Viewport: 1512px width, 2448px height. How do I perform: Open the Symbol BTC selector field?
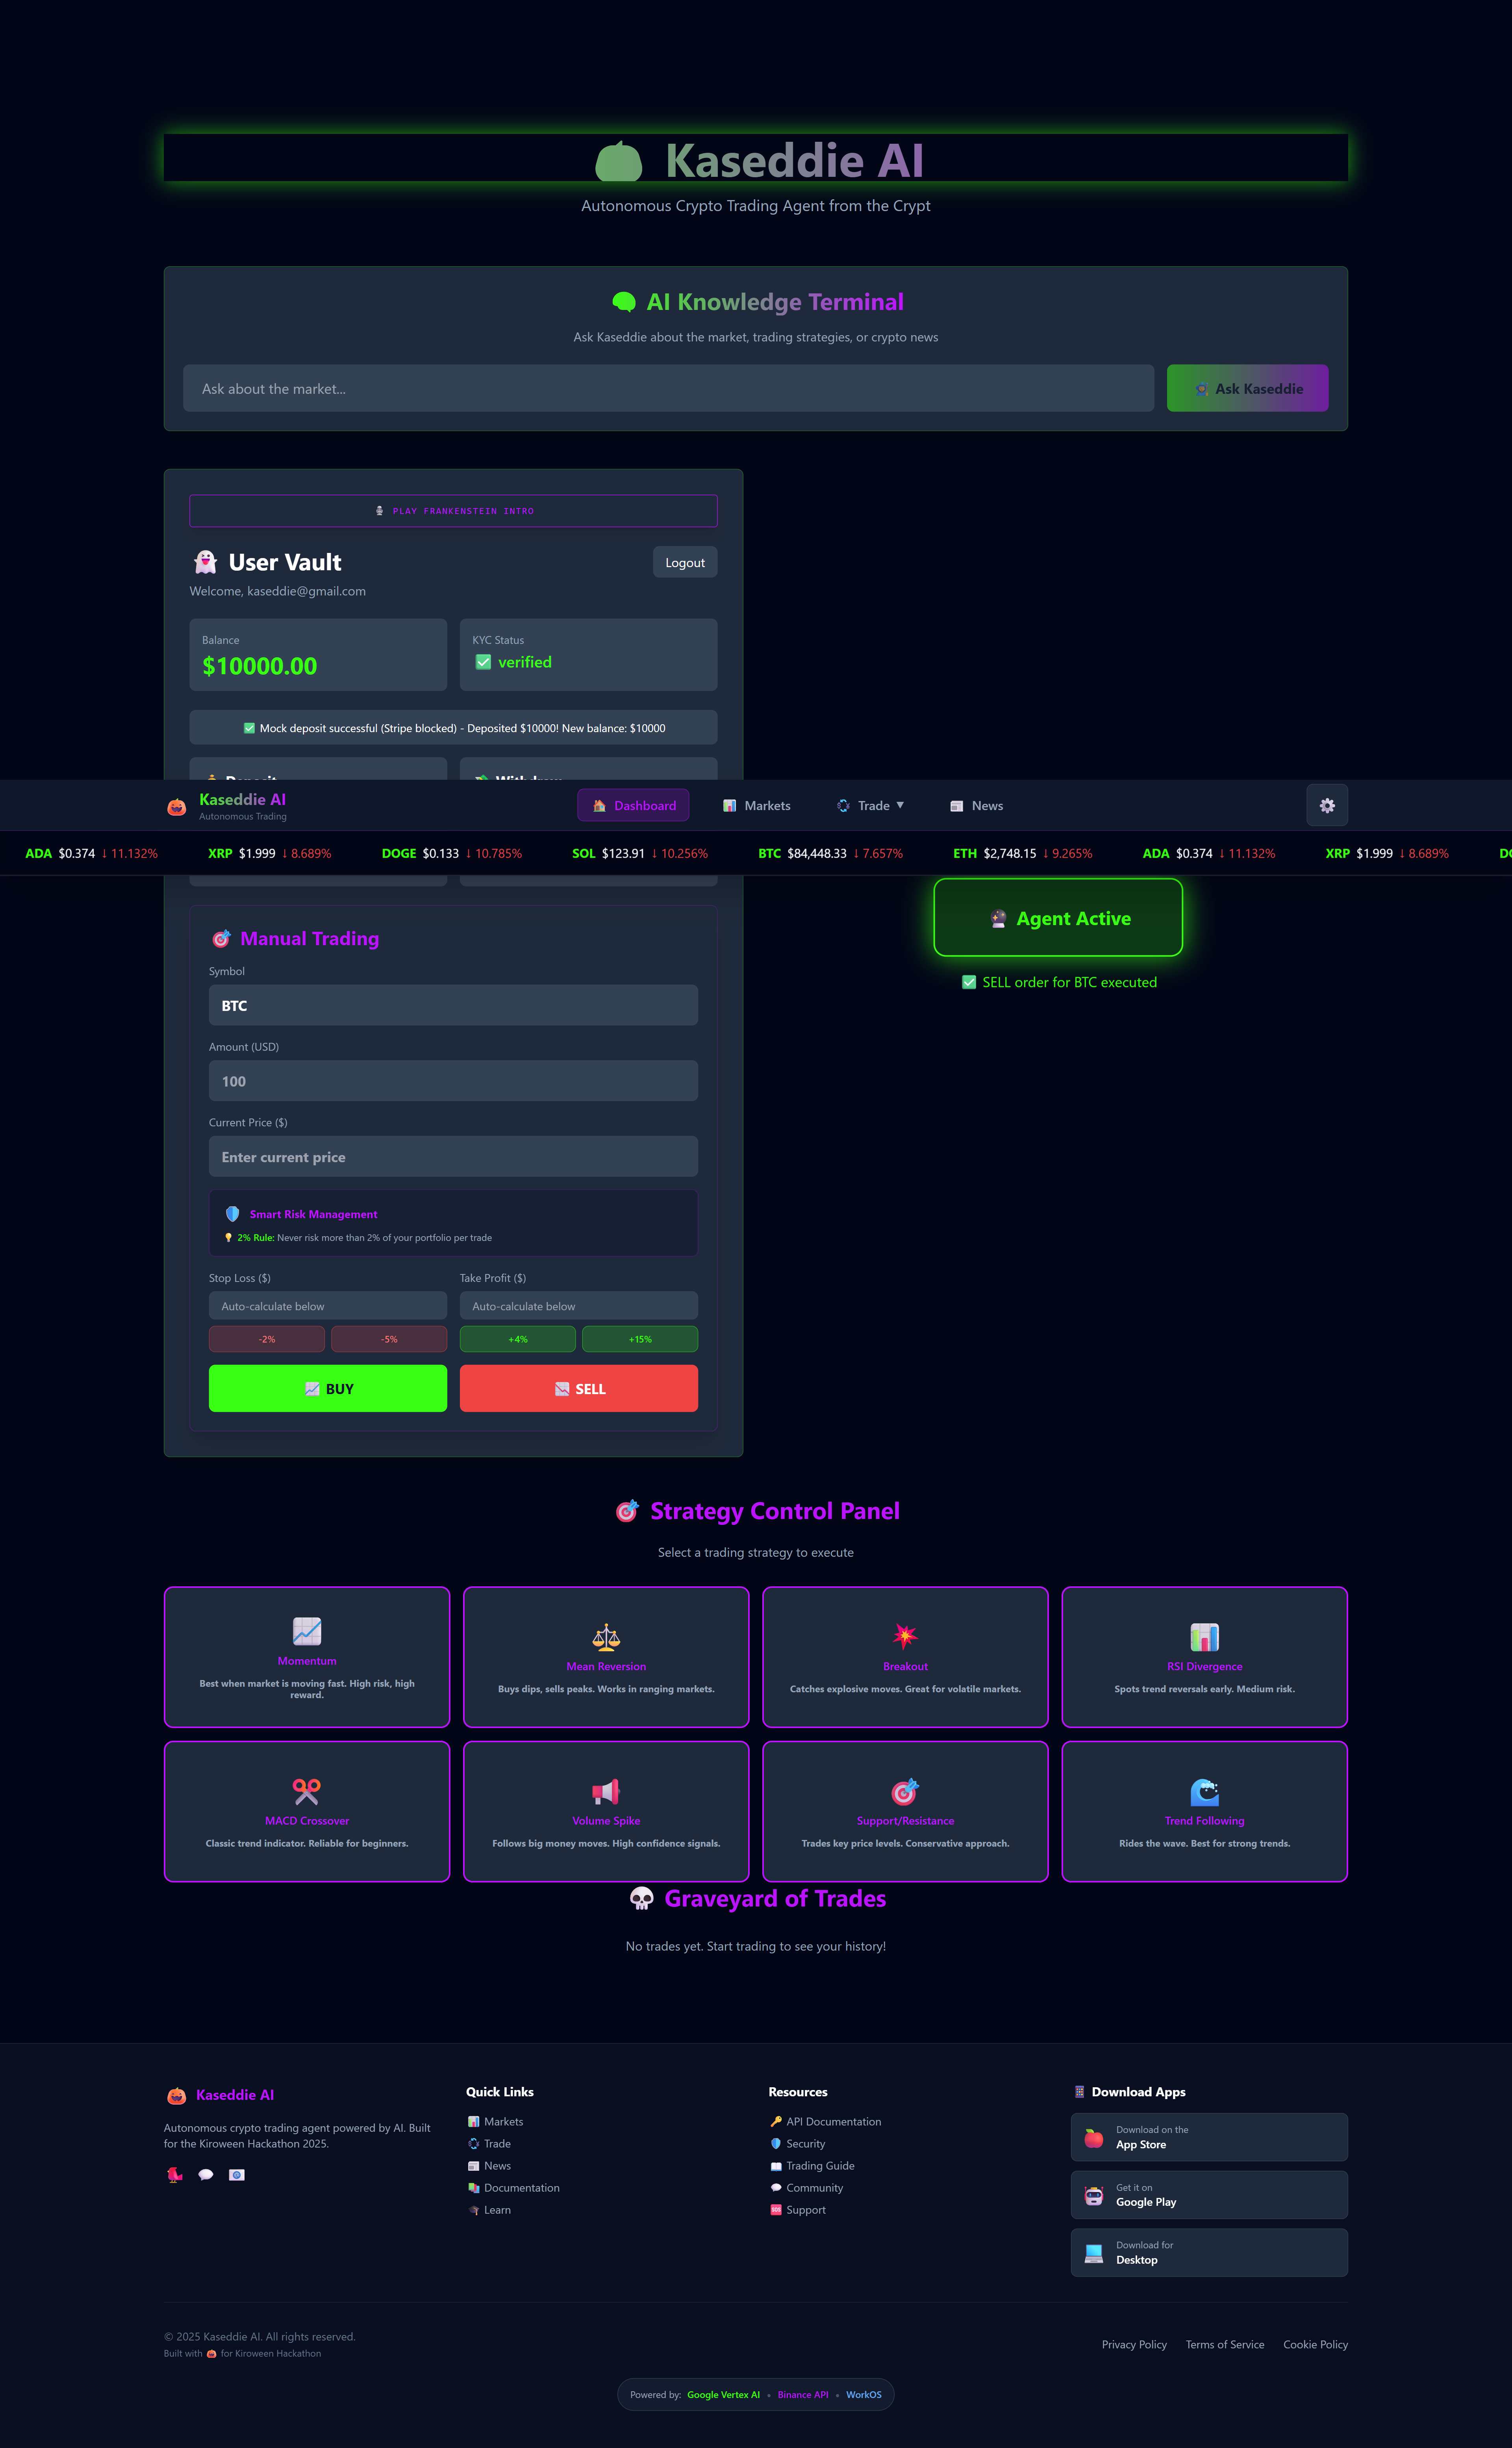point(453,1005)
